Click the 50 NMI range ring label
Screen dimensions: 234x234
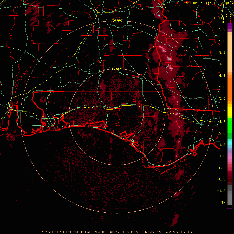click(117, 69)
